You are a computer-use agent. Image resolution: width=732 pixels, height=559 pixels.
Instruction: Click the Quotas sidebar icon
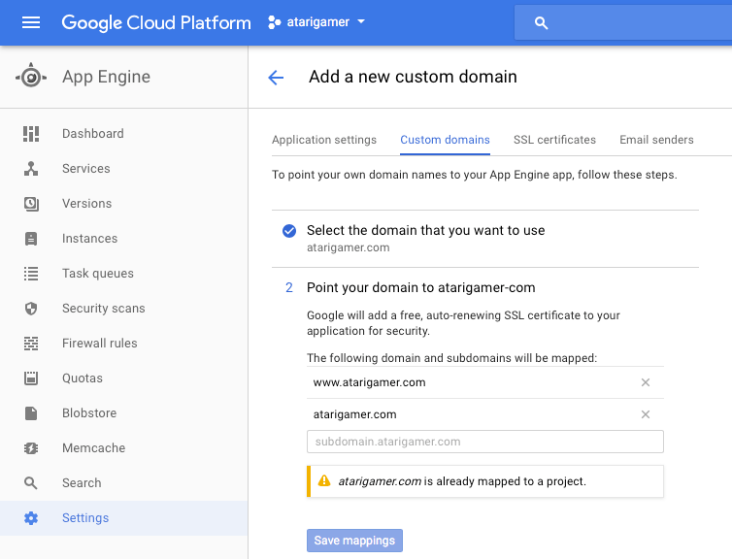pos(31,378)
